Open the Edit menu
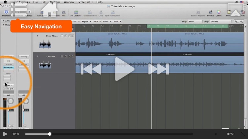 (x=44, y=2)
